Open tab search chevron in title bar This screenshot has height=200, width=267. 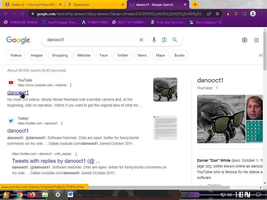tap(225, 4)
